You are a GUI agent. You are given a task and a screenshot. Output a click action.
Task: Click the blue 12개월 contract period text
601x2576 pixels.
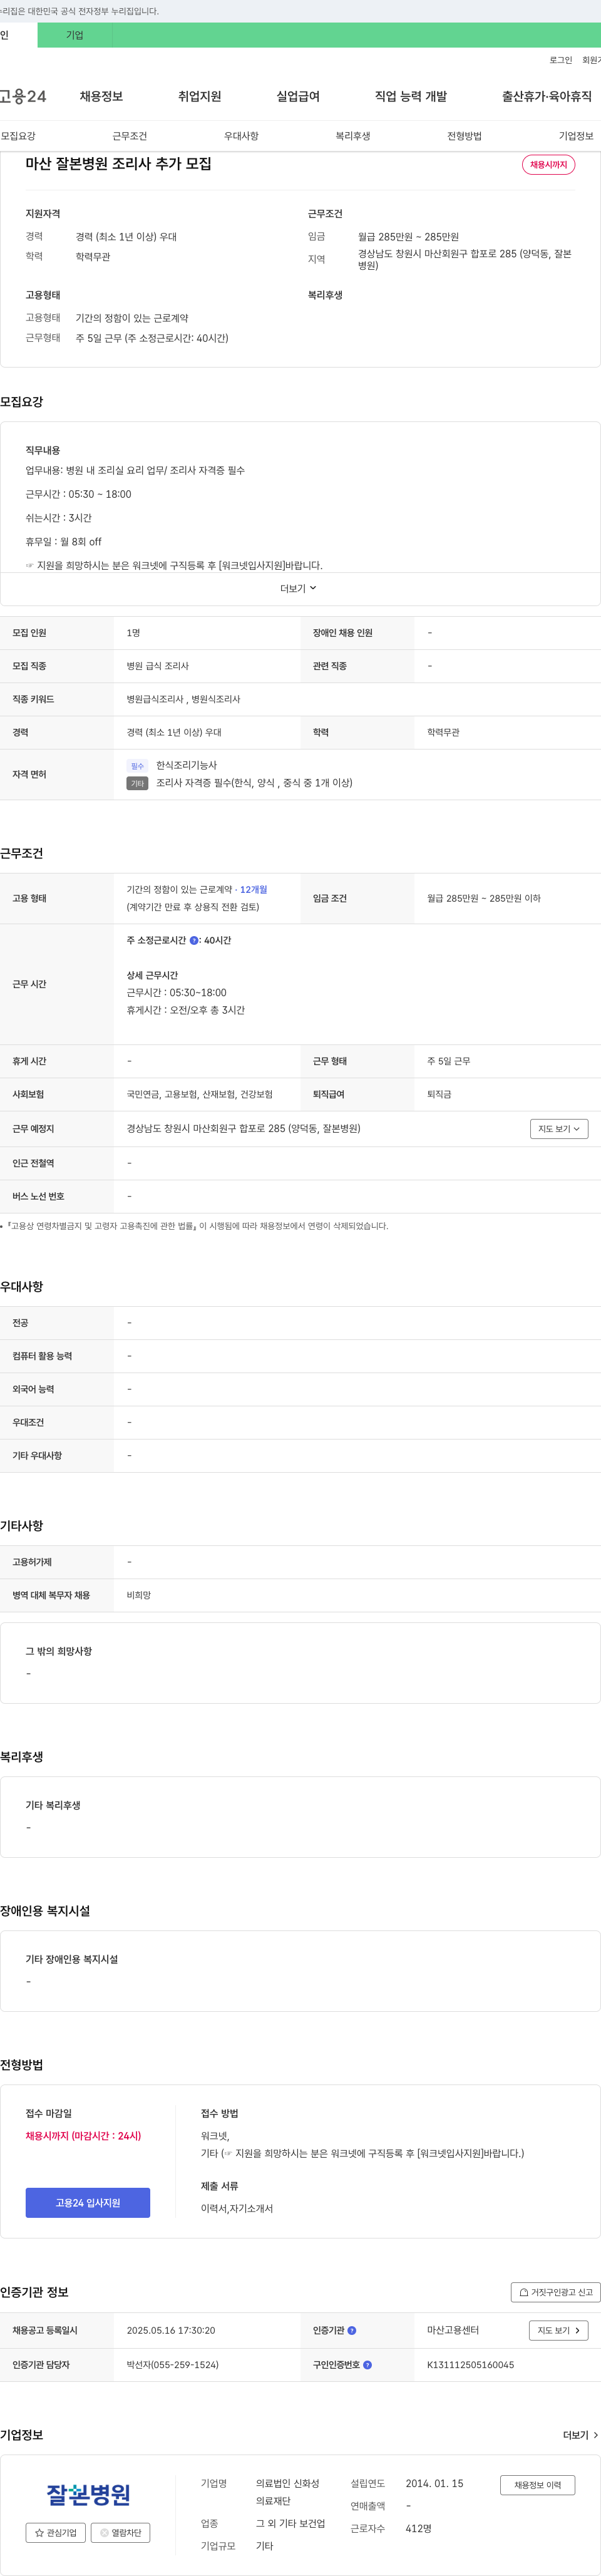tap(254, 889)
